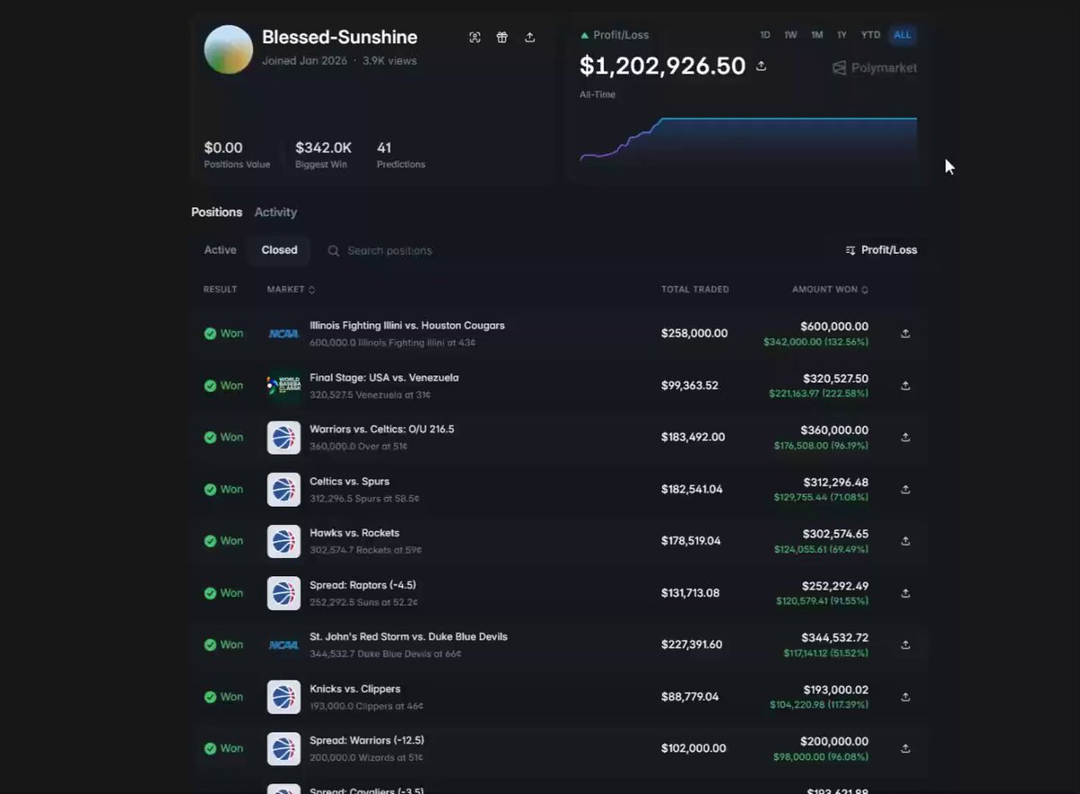The image size is (1080, 794).
Task: Share the St. John's vs. Duke position
Action: click(905, 645)
